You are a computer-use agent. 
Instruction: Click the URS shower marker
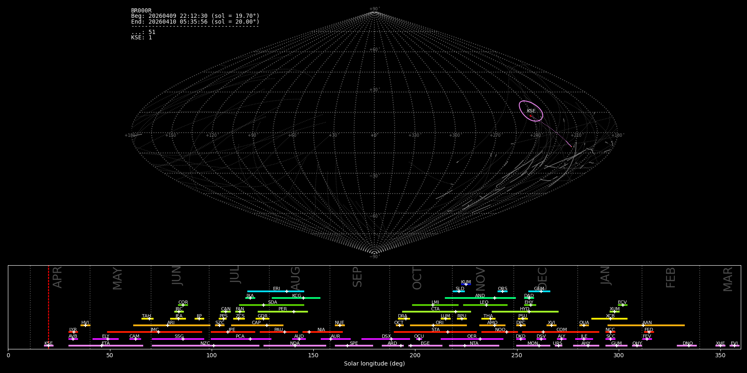pos(558,346)
